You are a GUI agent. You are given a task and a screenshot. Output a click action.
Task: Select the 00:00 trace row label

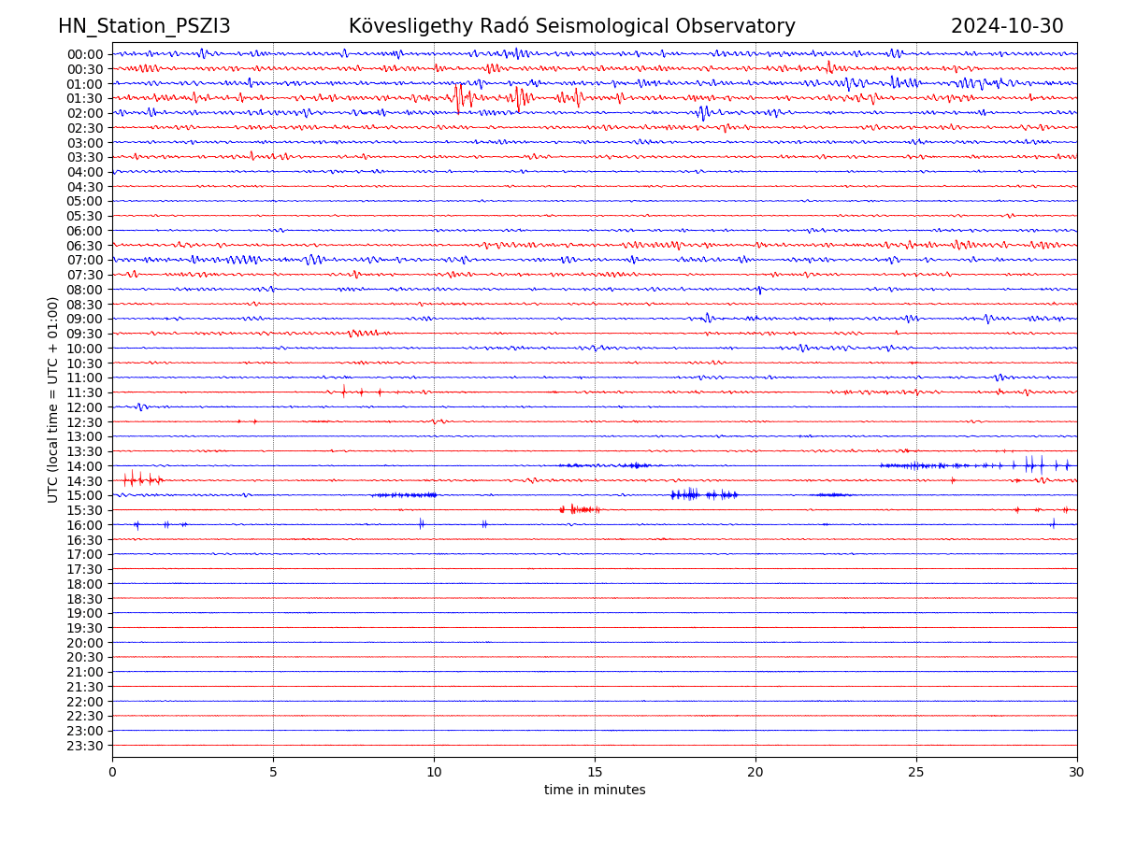click(85, 54)
